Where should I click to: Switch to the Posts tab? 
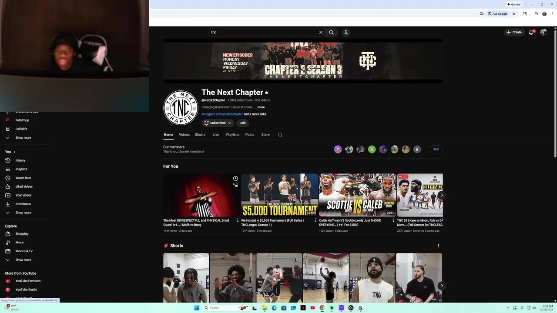[x=250, y=135]
